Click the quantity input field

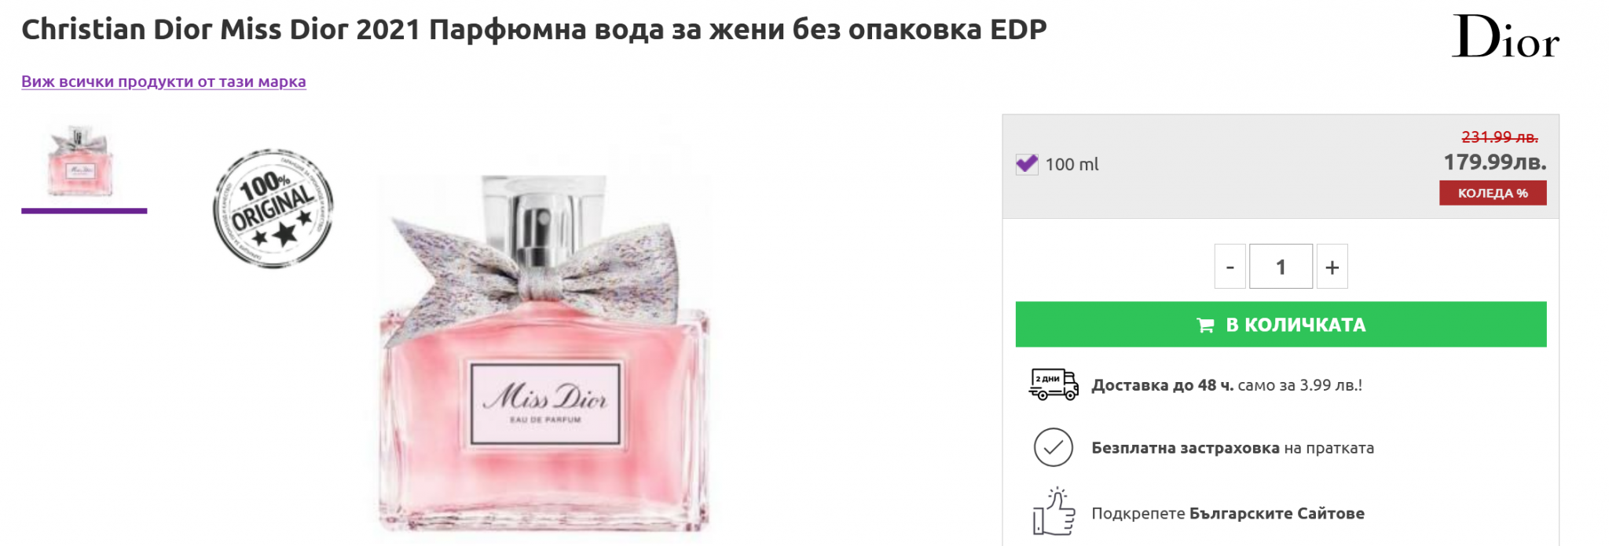tap(1281, 267)
